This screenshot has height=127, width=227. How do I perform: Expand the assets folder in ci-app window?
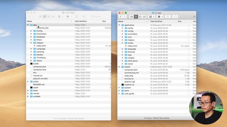[119, 67]
